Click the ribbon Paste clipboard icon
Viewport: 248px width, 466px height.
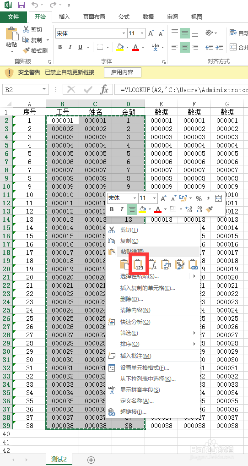[11, 33]
